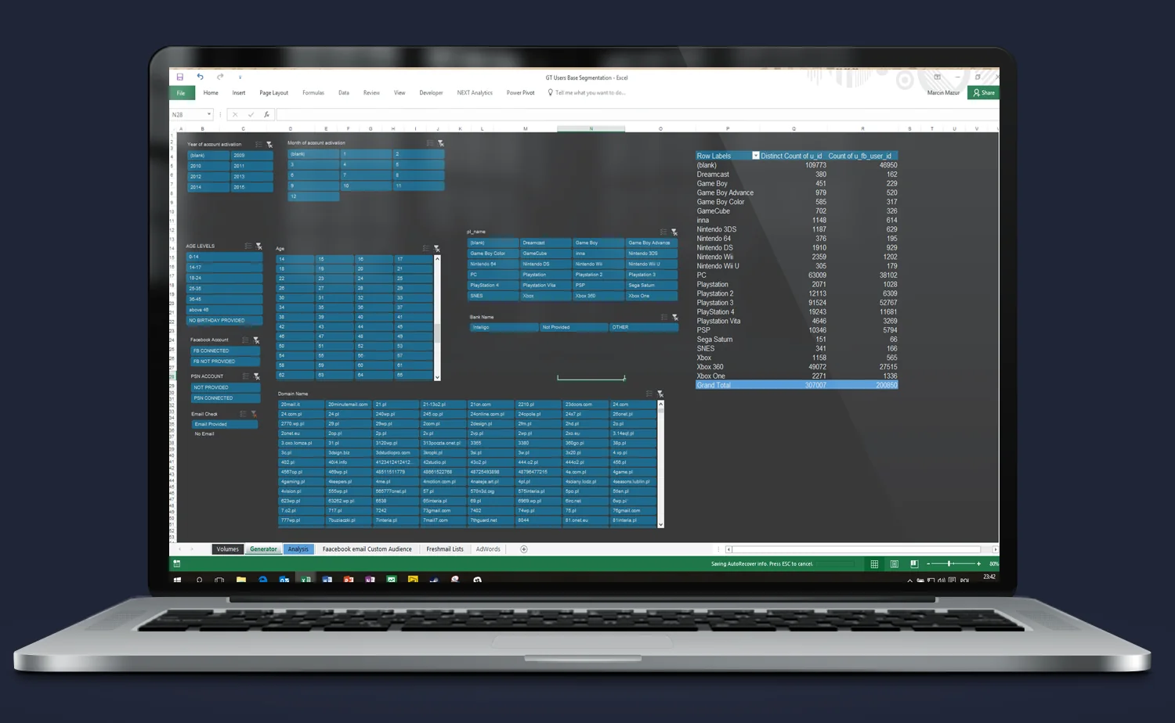Switch to Normal view in status bar
This screenshot has height=723, width=1175.
click(x=874, y=564)
